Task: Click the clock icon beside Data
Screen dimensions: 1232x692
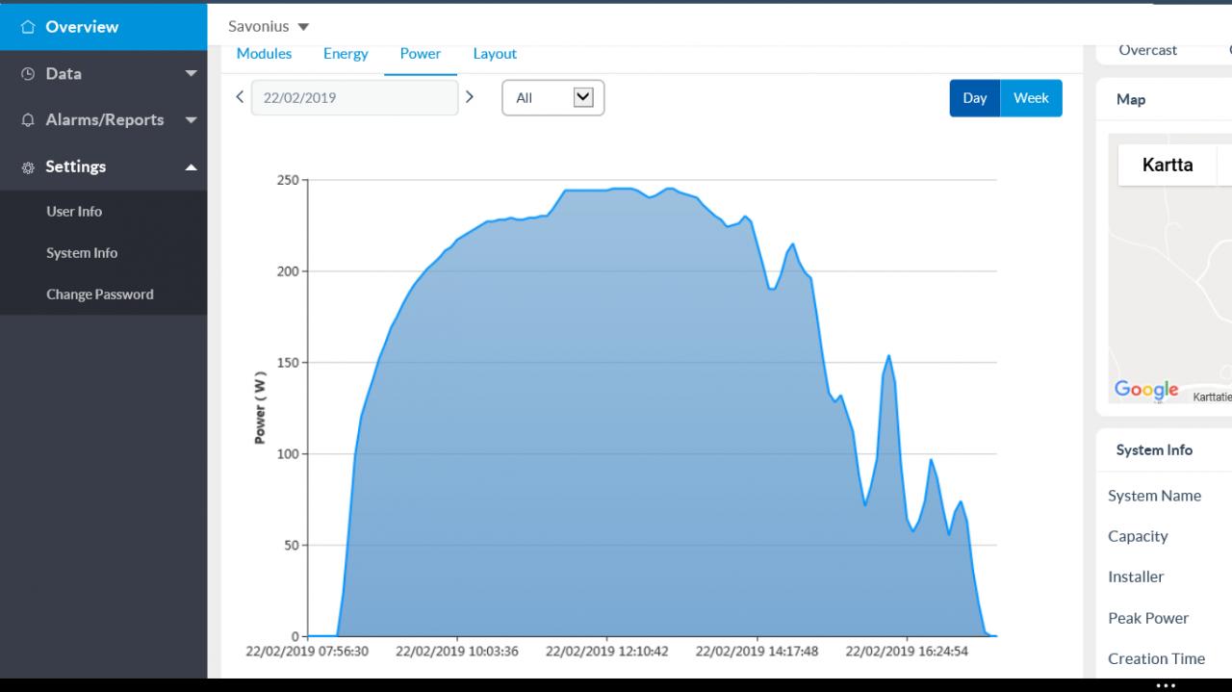Action: pyautogui.click(x=28, y=74)
